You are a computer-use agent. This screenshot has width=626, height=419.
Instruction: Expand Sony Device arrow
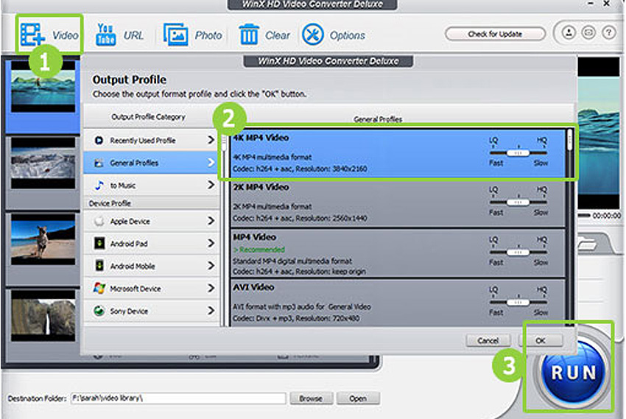coord(211,311)
